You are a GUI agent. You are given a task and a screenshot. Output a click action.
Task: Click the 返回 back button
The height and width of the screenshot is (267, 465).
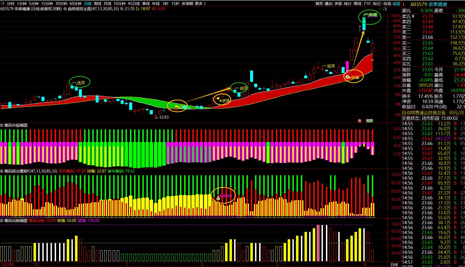396,4
